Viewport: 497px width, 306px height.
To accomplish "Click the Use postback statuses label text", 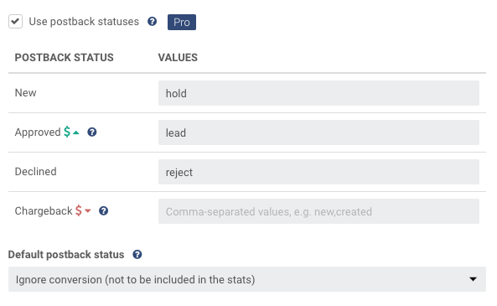I will point(84,22).
